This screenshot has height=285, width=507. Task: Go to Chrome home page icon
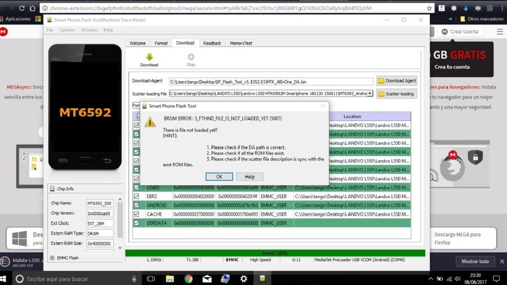pyautogui.click(x=33, y=8)
